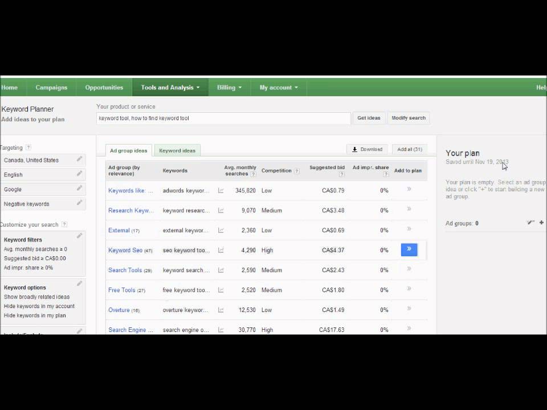Open trend chart for Search Tools row
This screenshot has width=547, height=410.
pyautogui.click(x=221, y=270)
